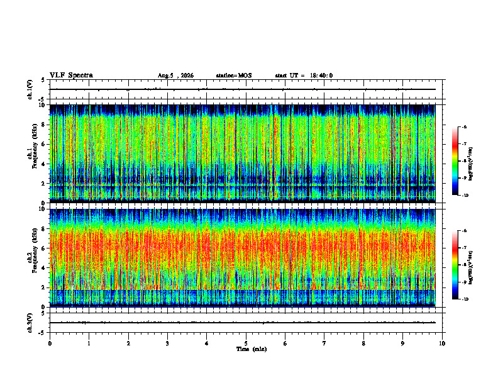
Task: Click the time axis tick label "3"
Action: click(167, 343)
